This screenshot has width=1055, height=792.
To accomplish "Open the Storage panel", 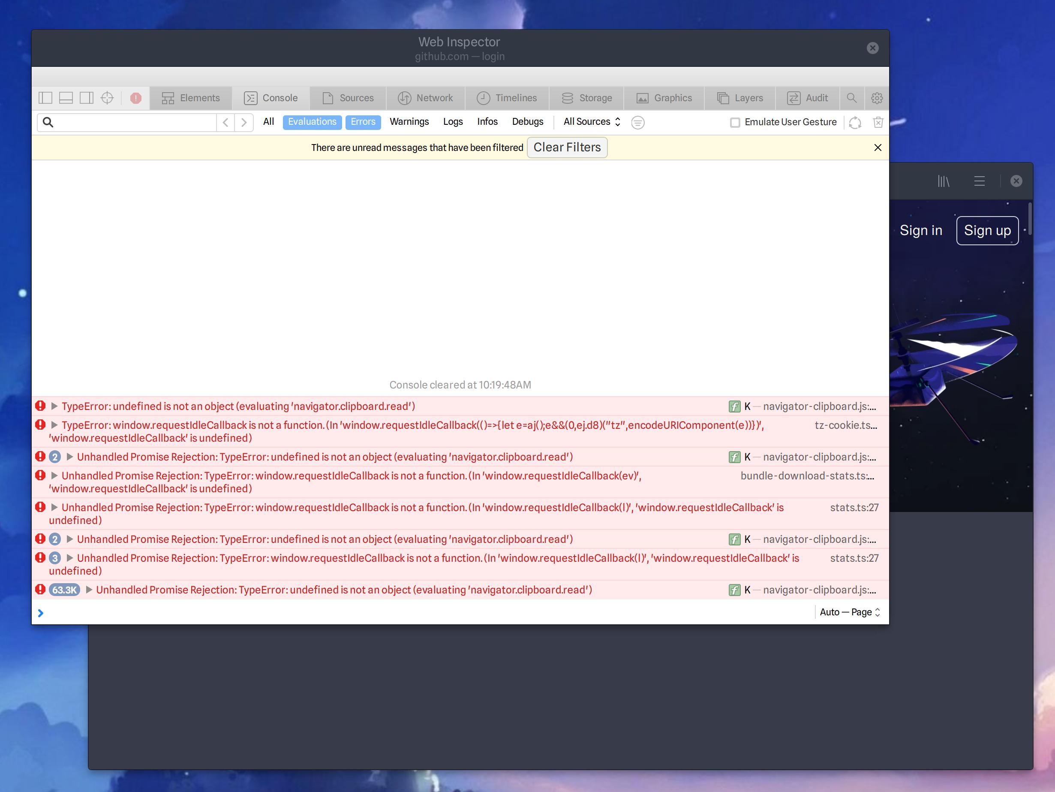I will pyautogui.click(x=586, y=98).
